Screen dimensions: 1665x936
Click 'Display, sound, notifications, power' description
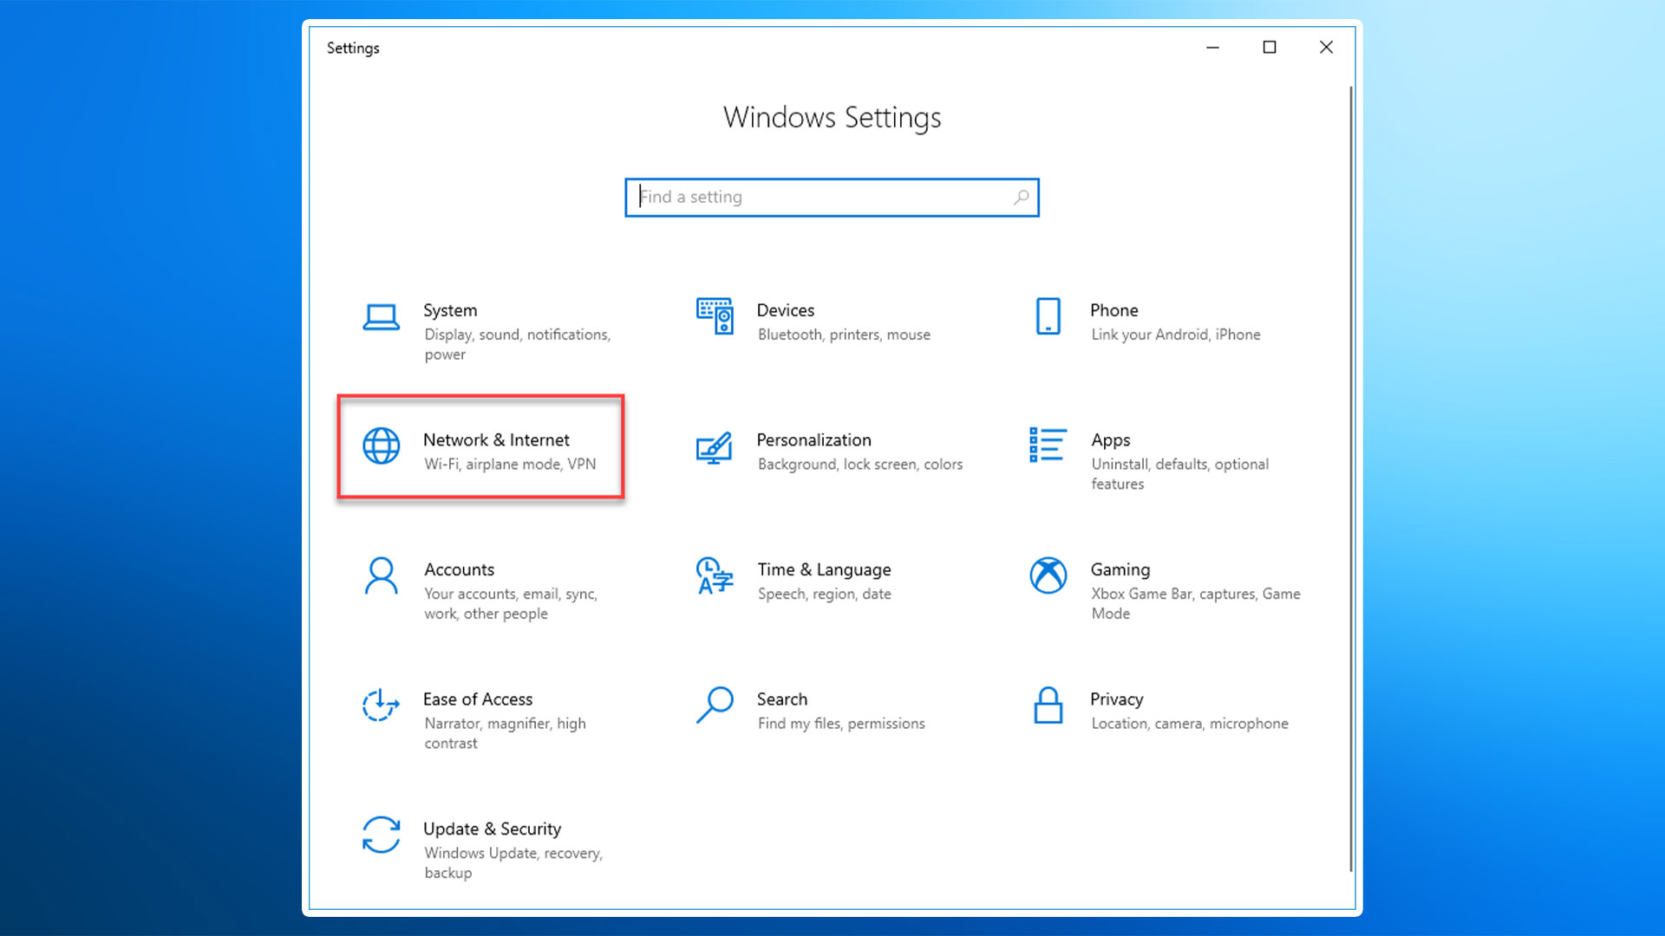point(518,344)
